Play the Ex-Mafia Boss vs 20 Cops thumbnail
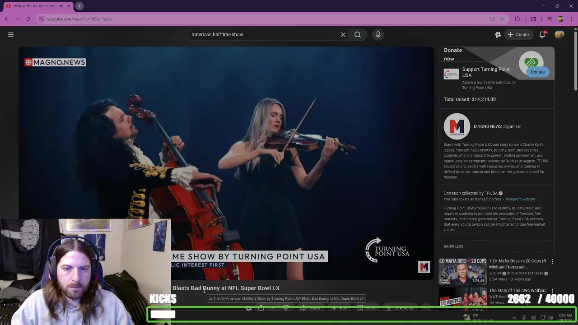The height and width of the screenshot is (325, 578). pos(462,271)
